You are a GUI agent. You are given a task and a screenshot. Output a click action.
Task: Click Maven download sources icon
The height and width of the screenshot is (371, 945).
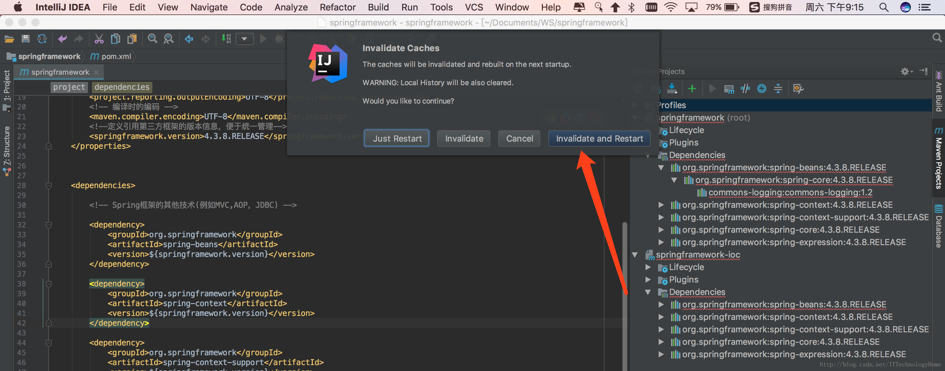coord(672,88)
